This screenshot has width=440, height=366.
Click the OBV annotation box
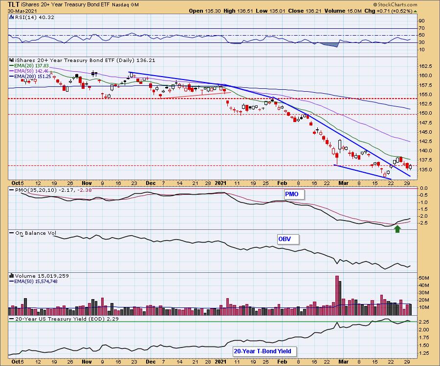pyautogui.click(x=288, y=240)
